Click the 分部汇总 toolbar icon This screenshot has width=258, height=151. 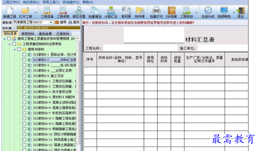tap(111, 13)
